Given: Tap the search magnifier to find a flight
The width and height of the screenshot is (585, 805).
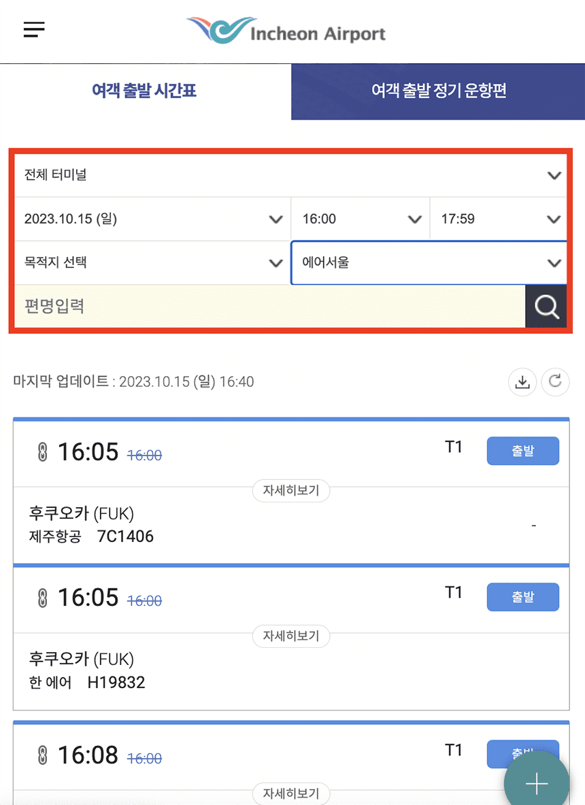Looking at the screenshot, I should coord(546,306).
